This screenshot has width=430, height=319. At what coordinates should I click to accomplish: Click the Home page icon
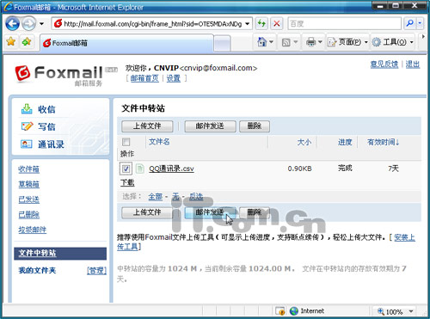261,42
